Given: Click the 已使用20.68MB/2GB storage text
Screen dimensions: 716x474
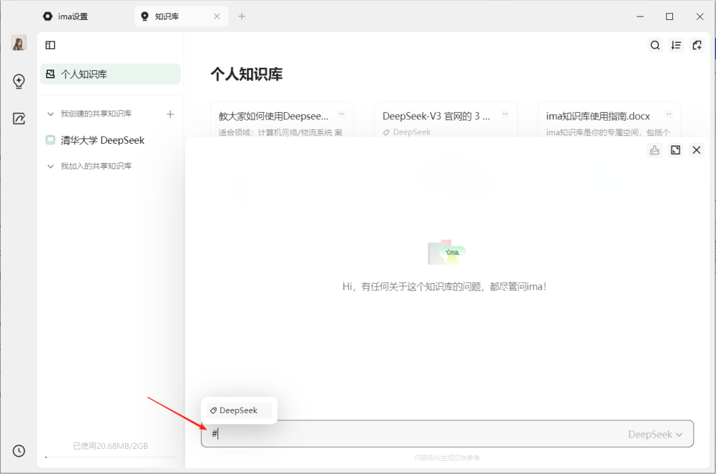Looking at the screenshot, I should click(x=111, y=445).
